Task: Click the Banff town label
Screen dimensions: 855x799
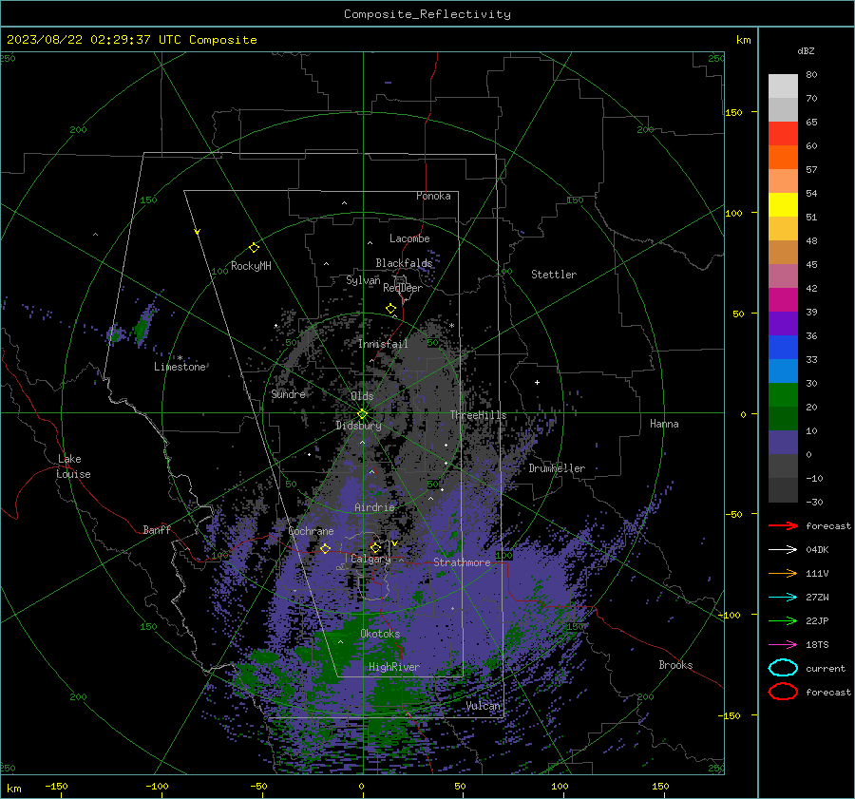Action: [x=157, y=530]
